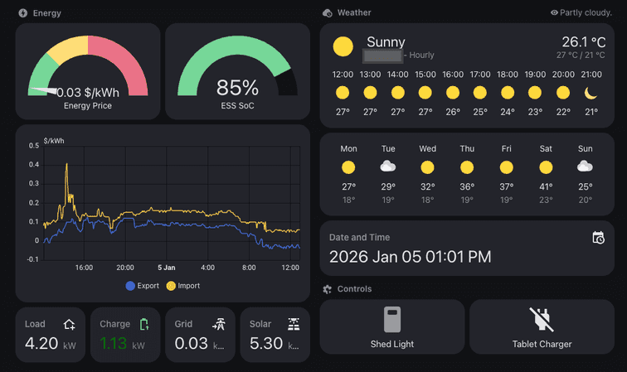Open the Energy Price gauge card
Screen dimensions: 627x372
click(88, 71)
